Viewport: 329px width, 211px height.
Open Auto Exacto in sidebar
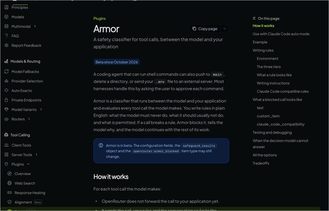pos(22,91)
